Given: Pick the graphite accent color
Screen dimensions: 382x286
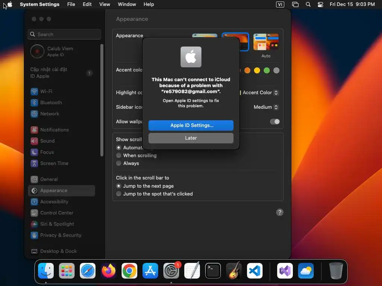Looking at the screenshot, I should [276, 70].
